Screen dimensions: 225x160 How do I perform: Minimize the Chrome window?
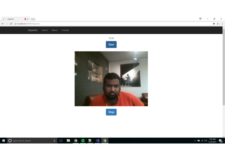pos(208,19)
